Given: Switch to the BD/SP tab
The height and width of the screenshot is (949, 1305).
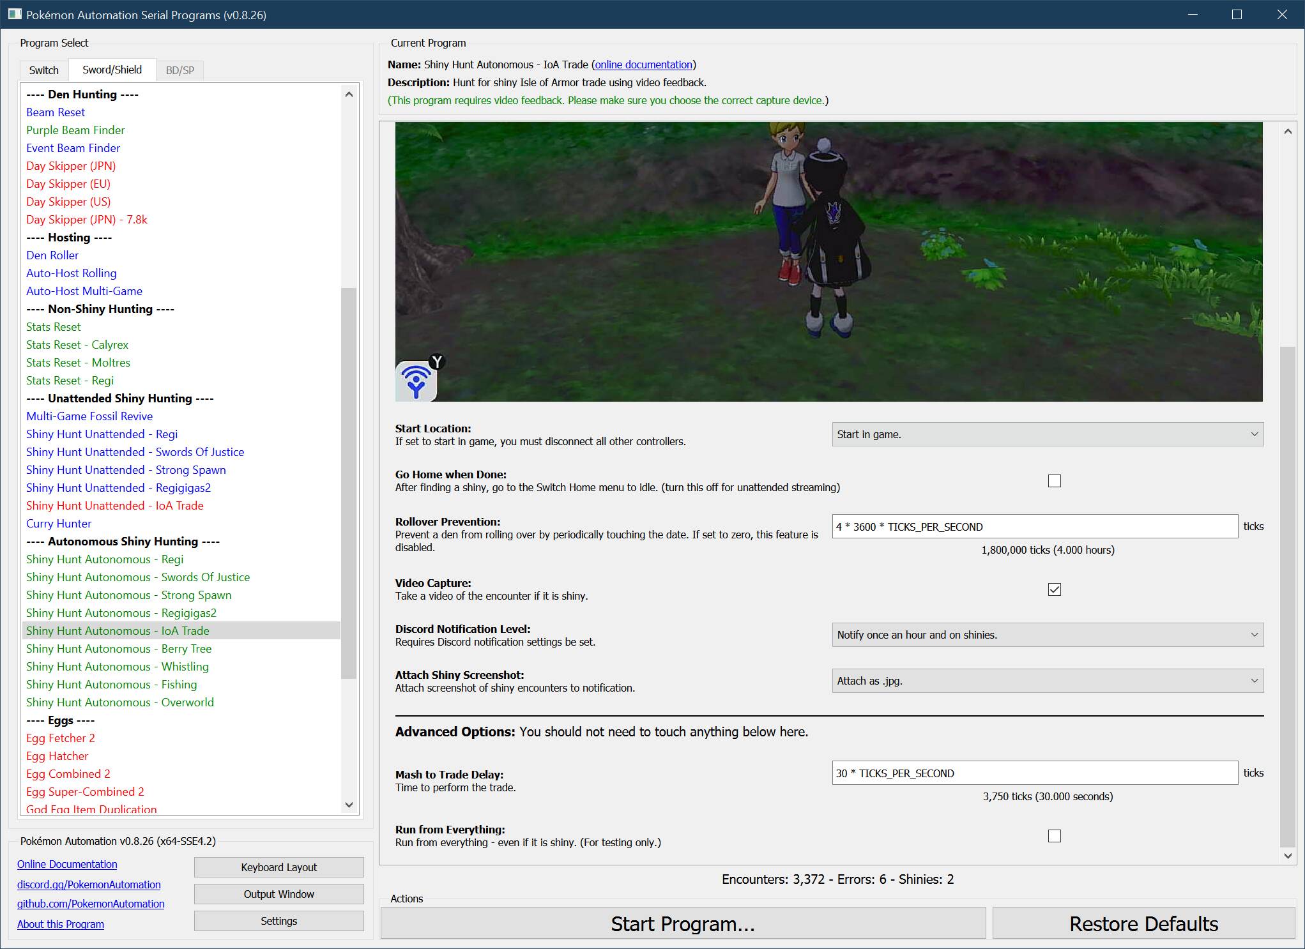Looking at the screenshot, I should 179,70.
